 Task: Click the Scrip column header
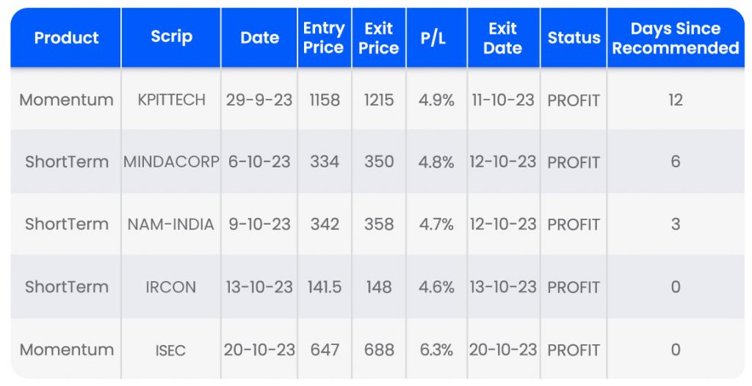pyautogui.click(x=171, y=38)
